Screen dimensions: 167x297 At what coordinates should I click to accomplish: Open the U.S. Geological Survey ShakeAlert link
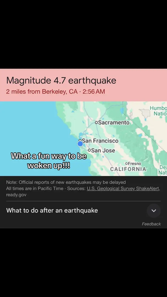pos(123,188)
